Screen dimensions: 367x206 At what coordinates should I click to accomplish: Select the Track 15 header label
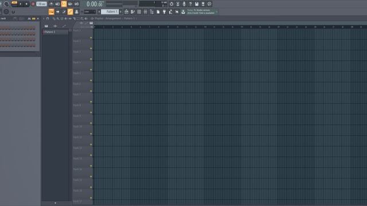click(77, 180)
